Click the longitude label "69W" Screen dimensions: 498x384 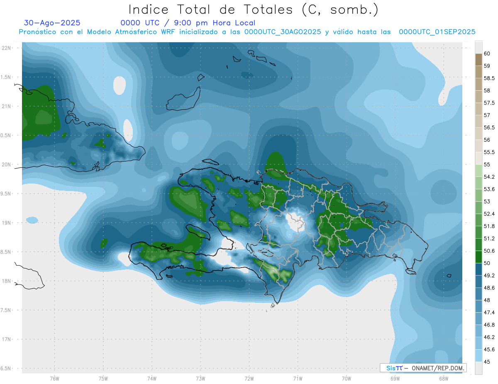(395, 378)
